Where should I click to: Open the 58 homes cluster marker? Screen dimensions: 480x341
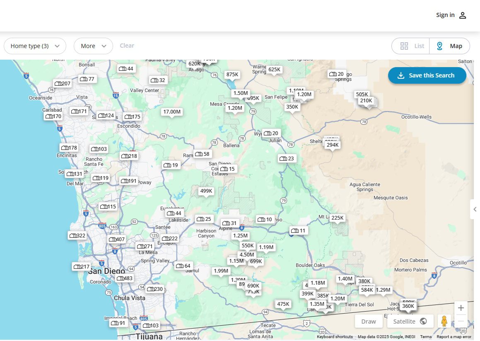coord(202,154)
